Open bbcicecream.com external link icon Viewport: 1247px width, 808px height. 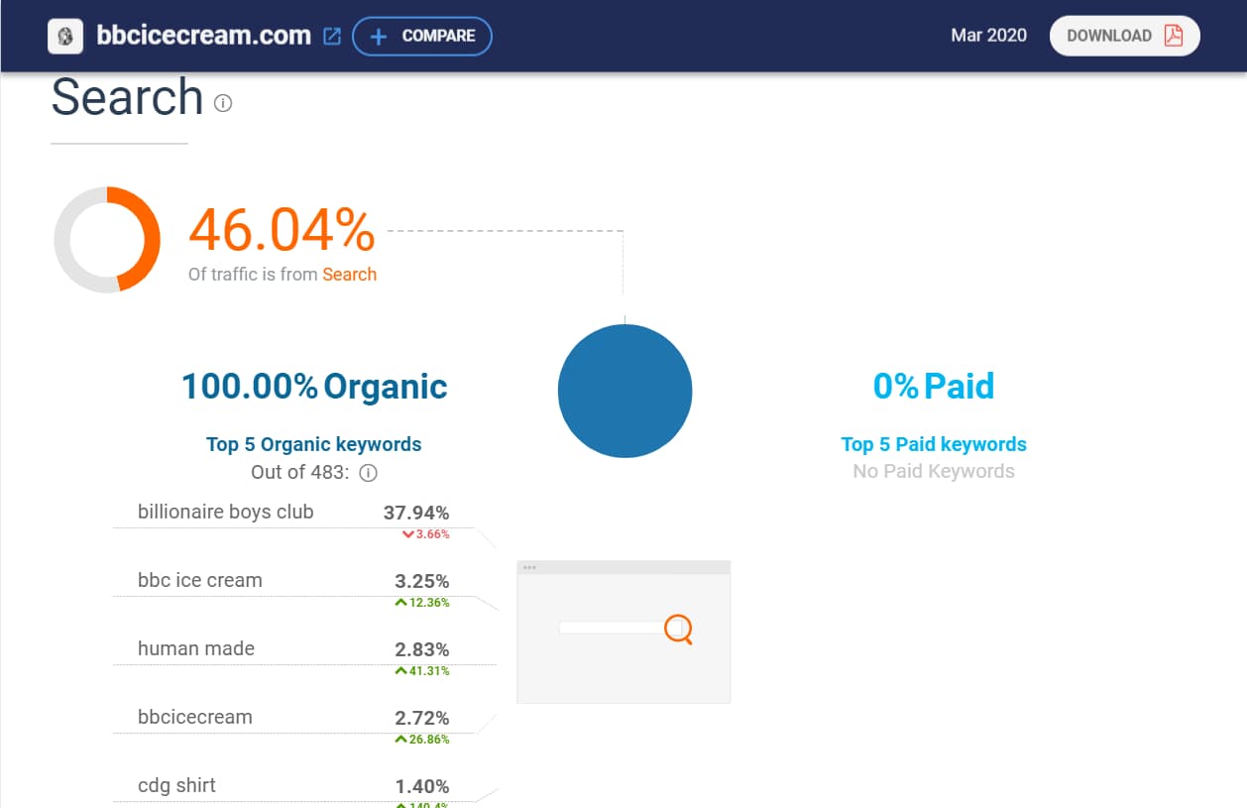[x=332, y=37]
